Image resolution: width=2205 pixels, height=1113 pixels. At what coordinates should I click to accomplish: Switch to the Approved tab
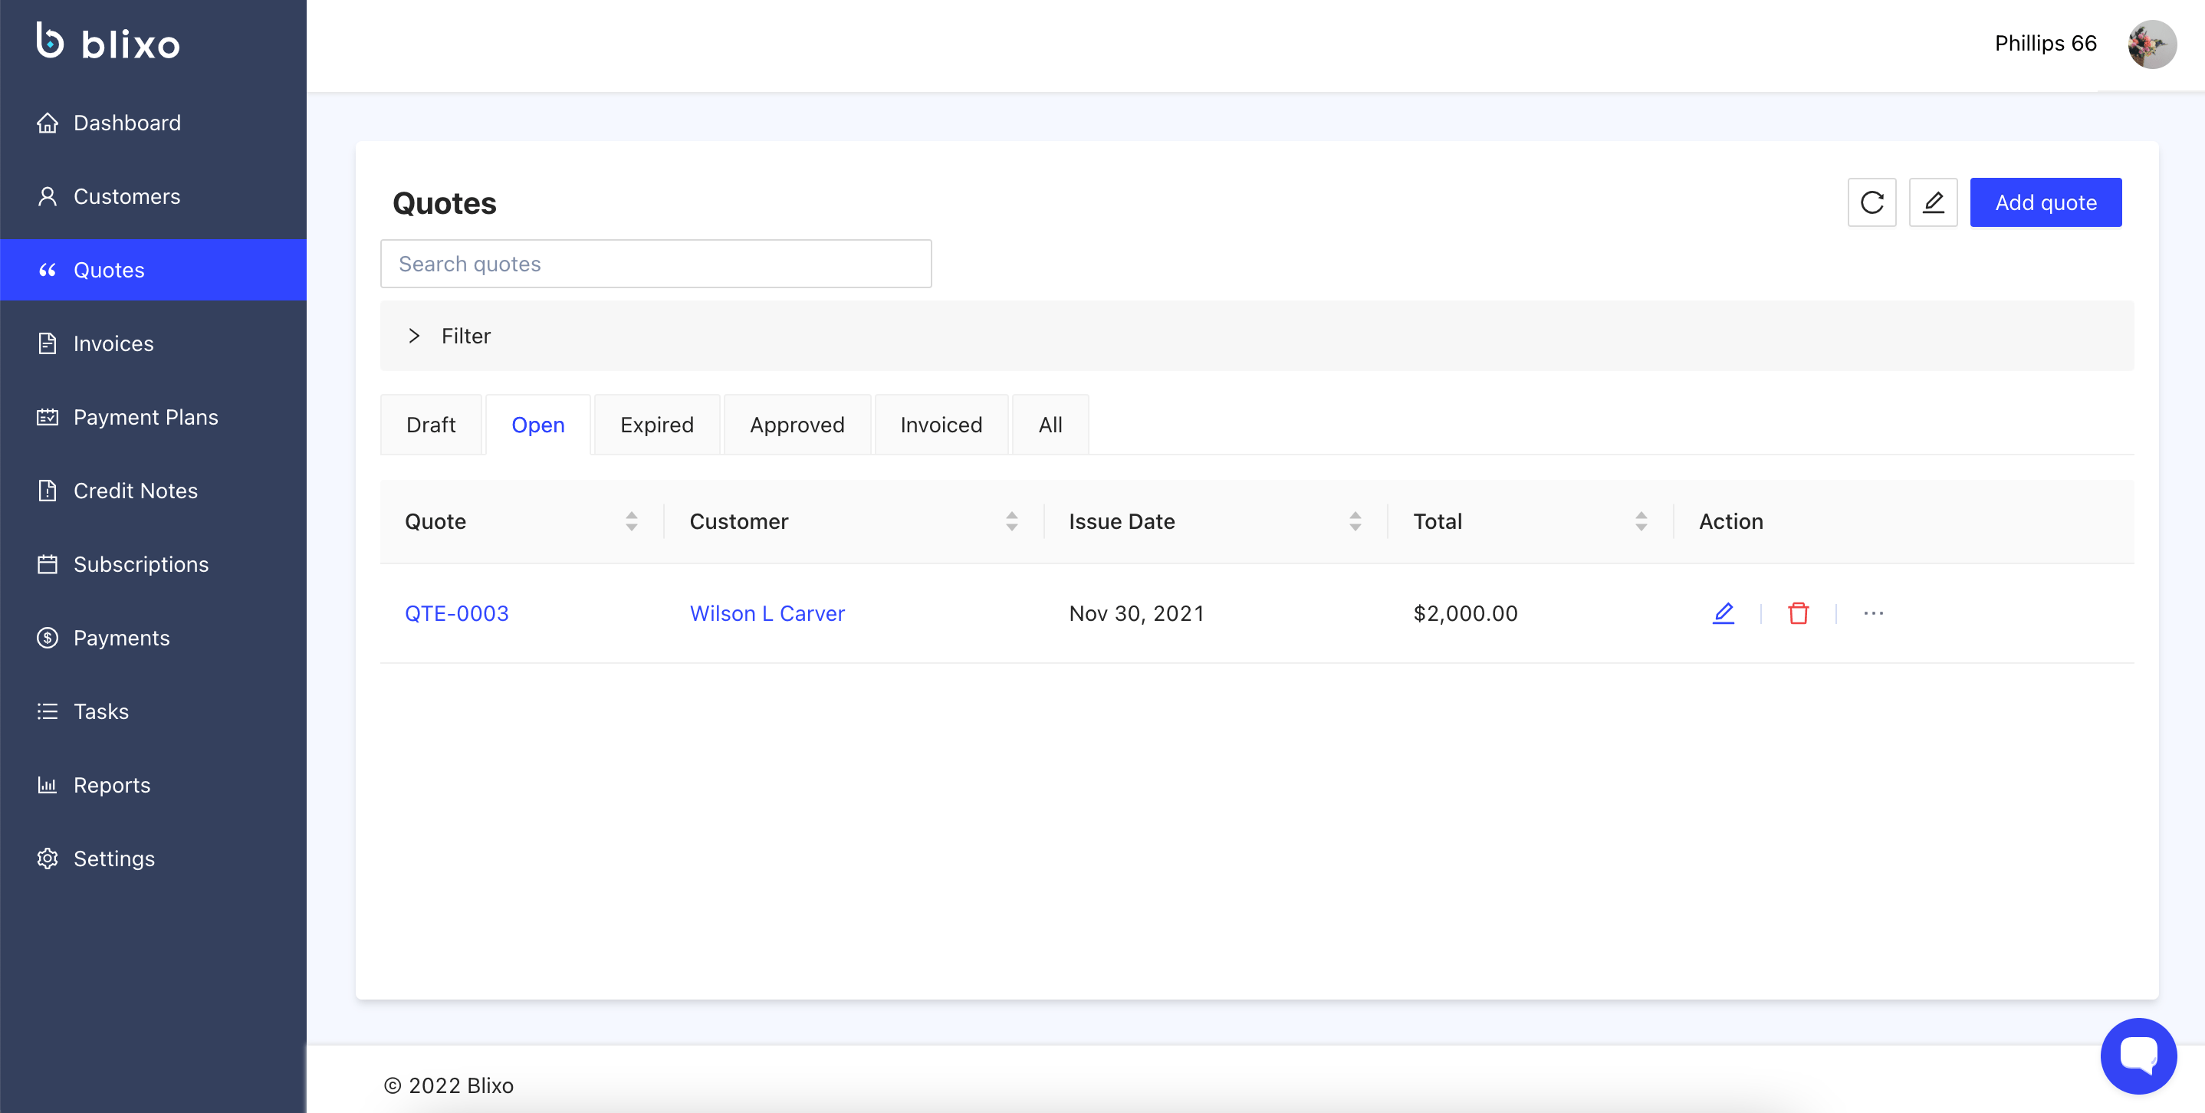coord(796,425)
